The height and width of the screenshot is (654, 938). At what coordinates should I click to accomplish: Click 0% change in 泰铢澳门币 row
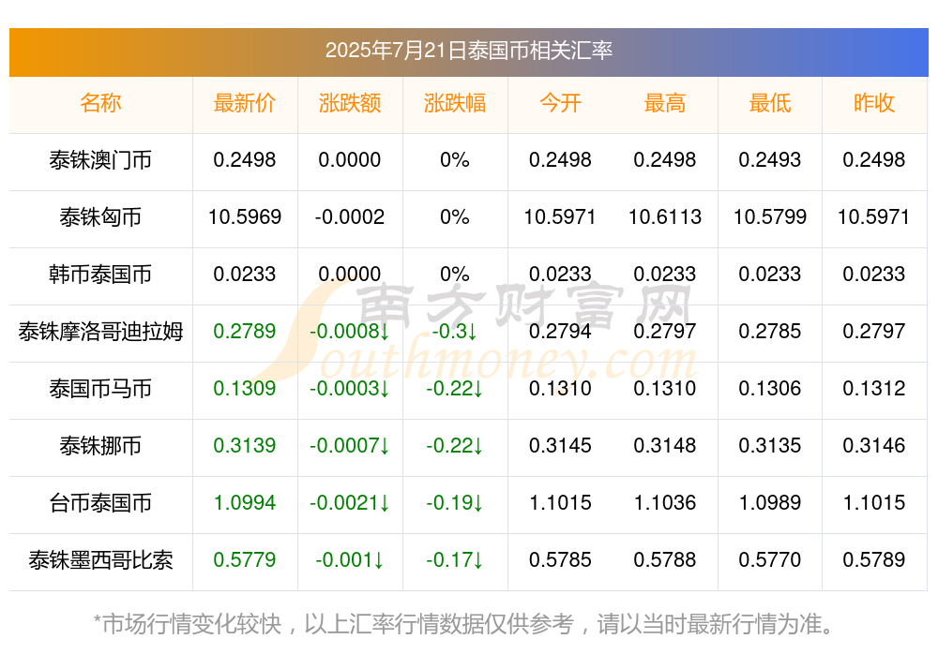pos(455,160)
